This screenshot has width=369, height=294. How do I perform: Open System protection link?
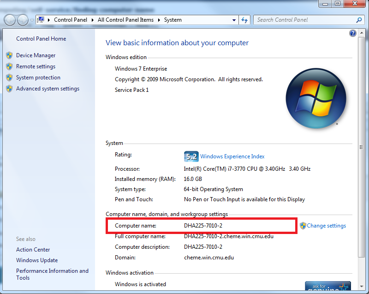click(38, 78)
